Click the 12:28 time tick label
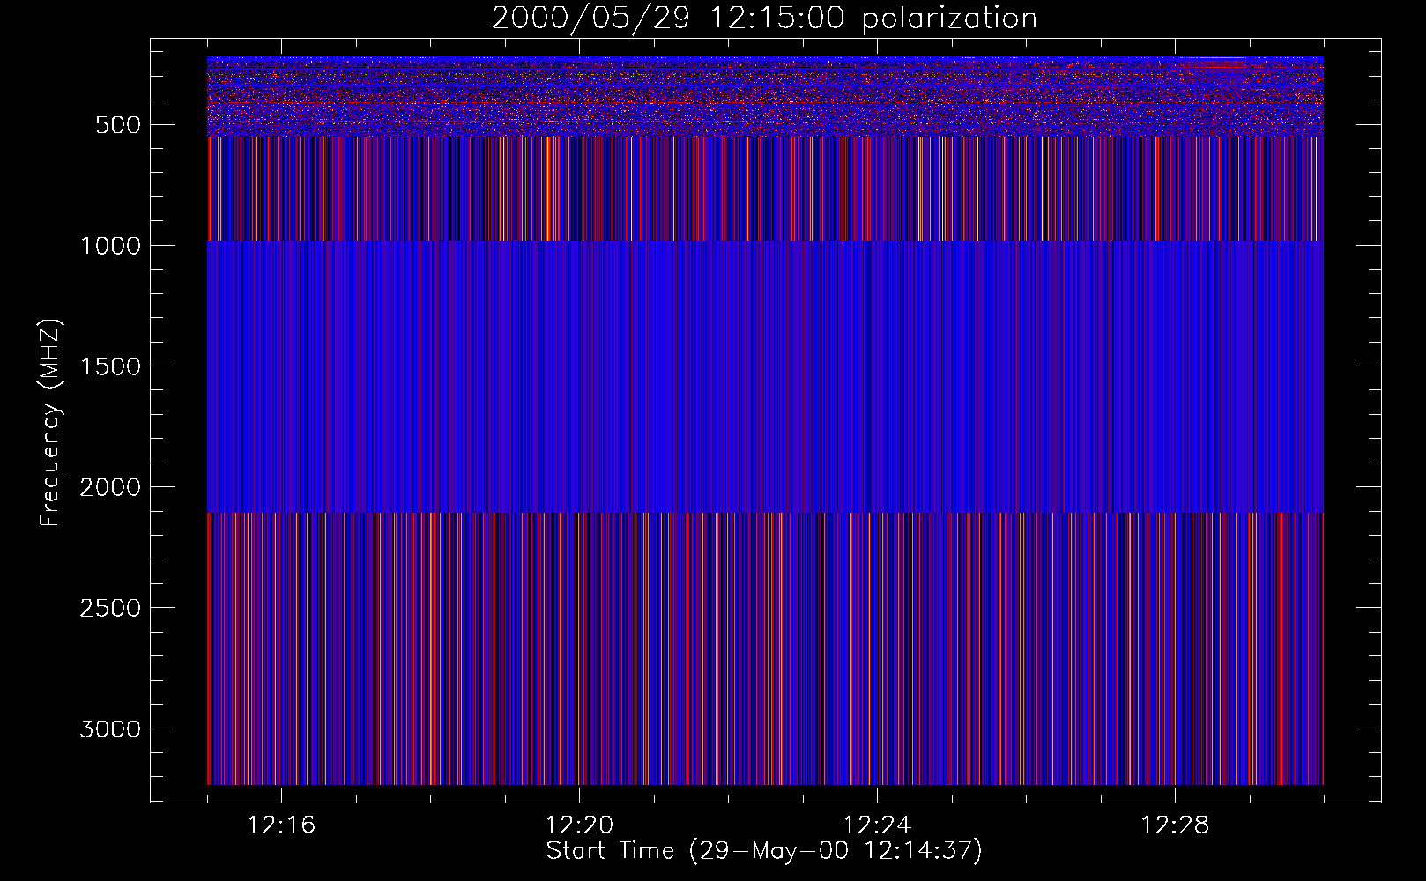Screen dimensions: 1426x881 pos(1175,825)
